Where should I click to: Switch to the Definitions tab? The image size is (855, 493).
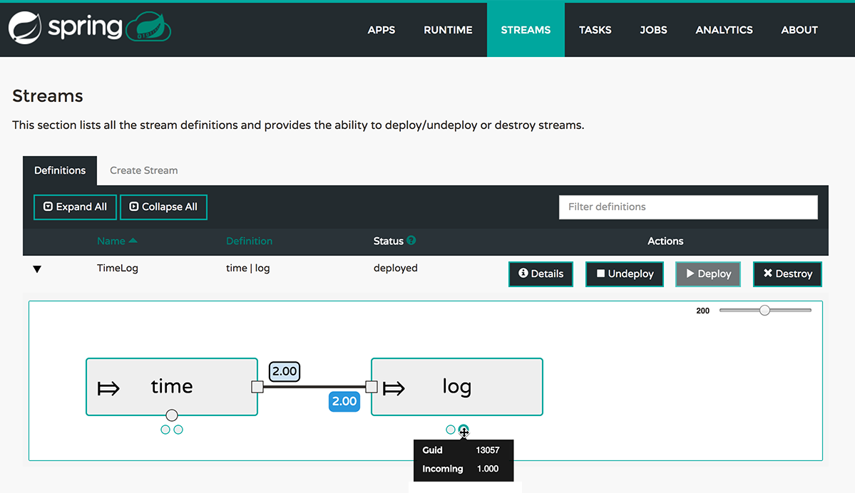pyautogui.click(x=60, y=170)
